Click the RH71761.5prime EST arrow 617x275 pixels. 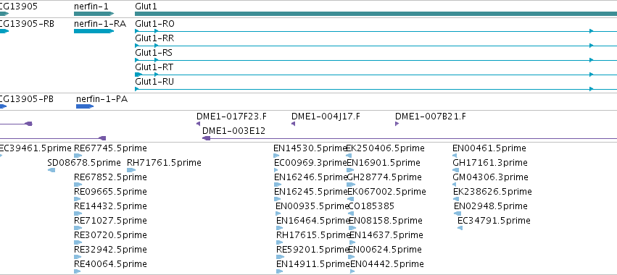click(131, 170)
